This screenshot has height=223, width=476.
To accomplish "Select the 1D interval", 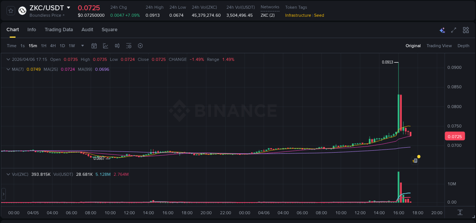I will point(62,46).
